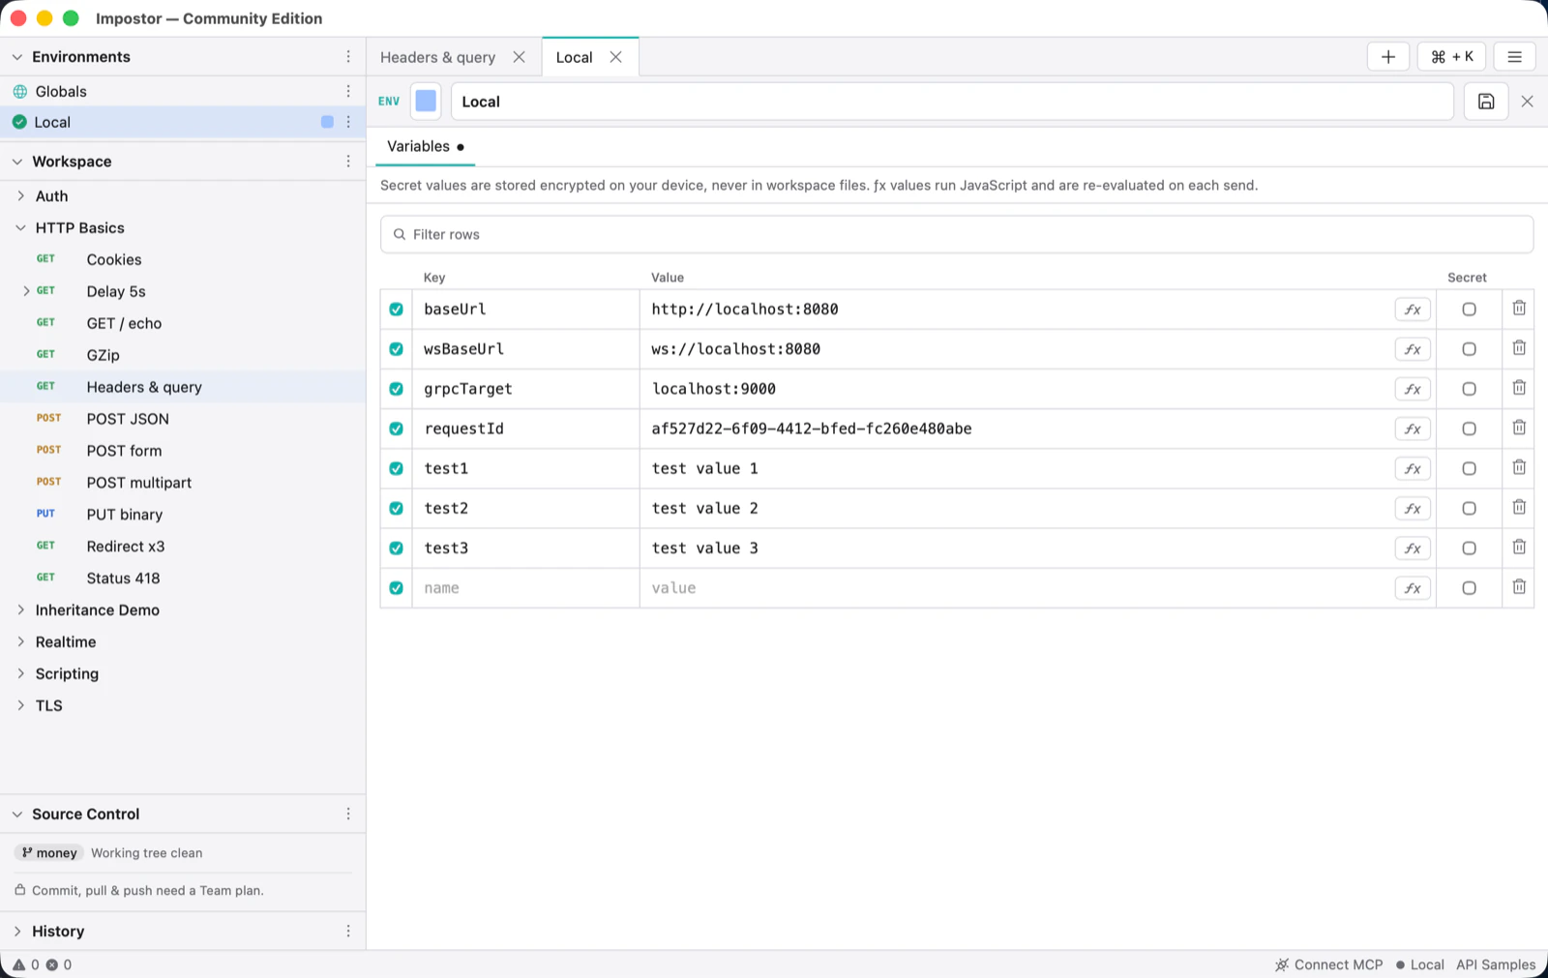Open Workspace section more options
Viewport: 1548px width, 978px height.
pos(348,162)
